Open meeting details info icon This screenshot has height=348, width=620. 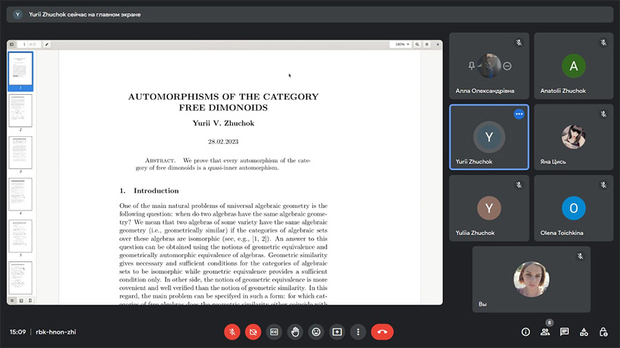pos(526,331)
